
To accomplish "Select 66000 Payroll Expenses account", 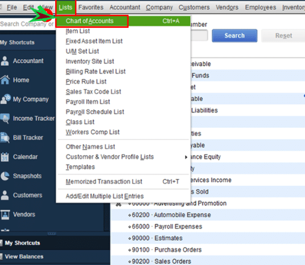I will [x=208, y=227].
